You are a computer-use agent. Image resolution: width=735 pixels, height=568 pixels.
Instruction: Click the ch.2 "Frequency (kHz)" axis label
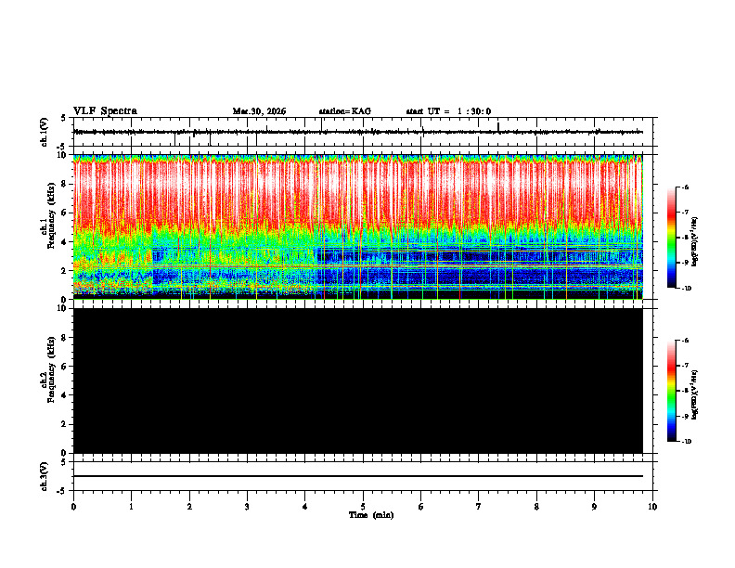pos(52,369)
